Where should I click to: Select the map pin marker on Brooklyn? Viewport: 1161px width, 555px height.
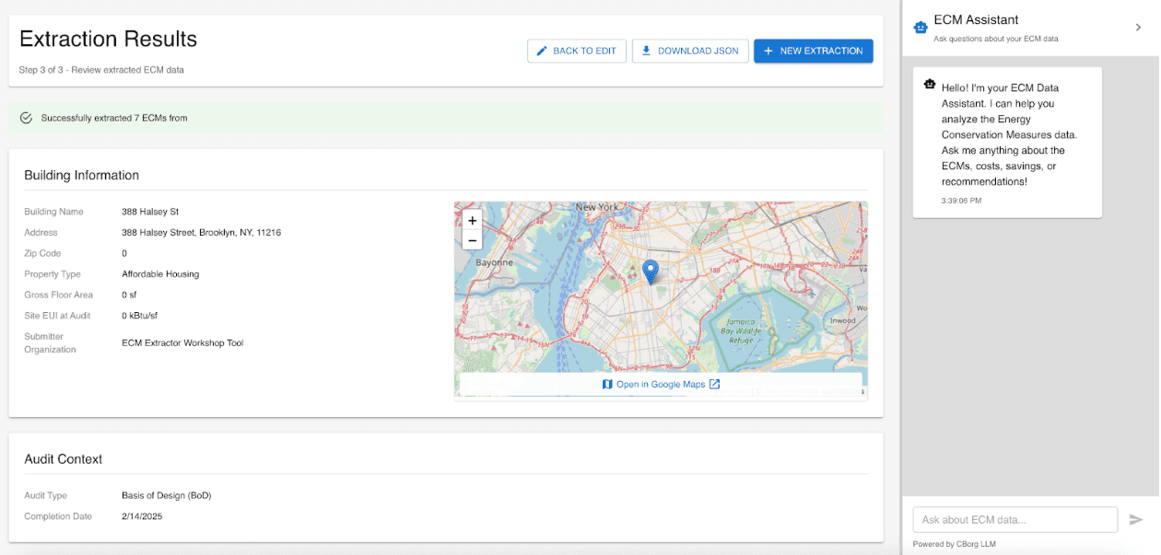pos(651,269)
